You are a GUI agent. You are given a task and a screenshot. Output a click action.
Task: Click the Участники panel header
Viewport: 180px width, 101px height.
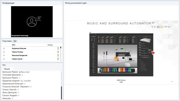pyautogui.click(x=7, y=41)
